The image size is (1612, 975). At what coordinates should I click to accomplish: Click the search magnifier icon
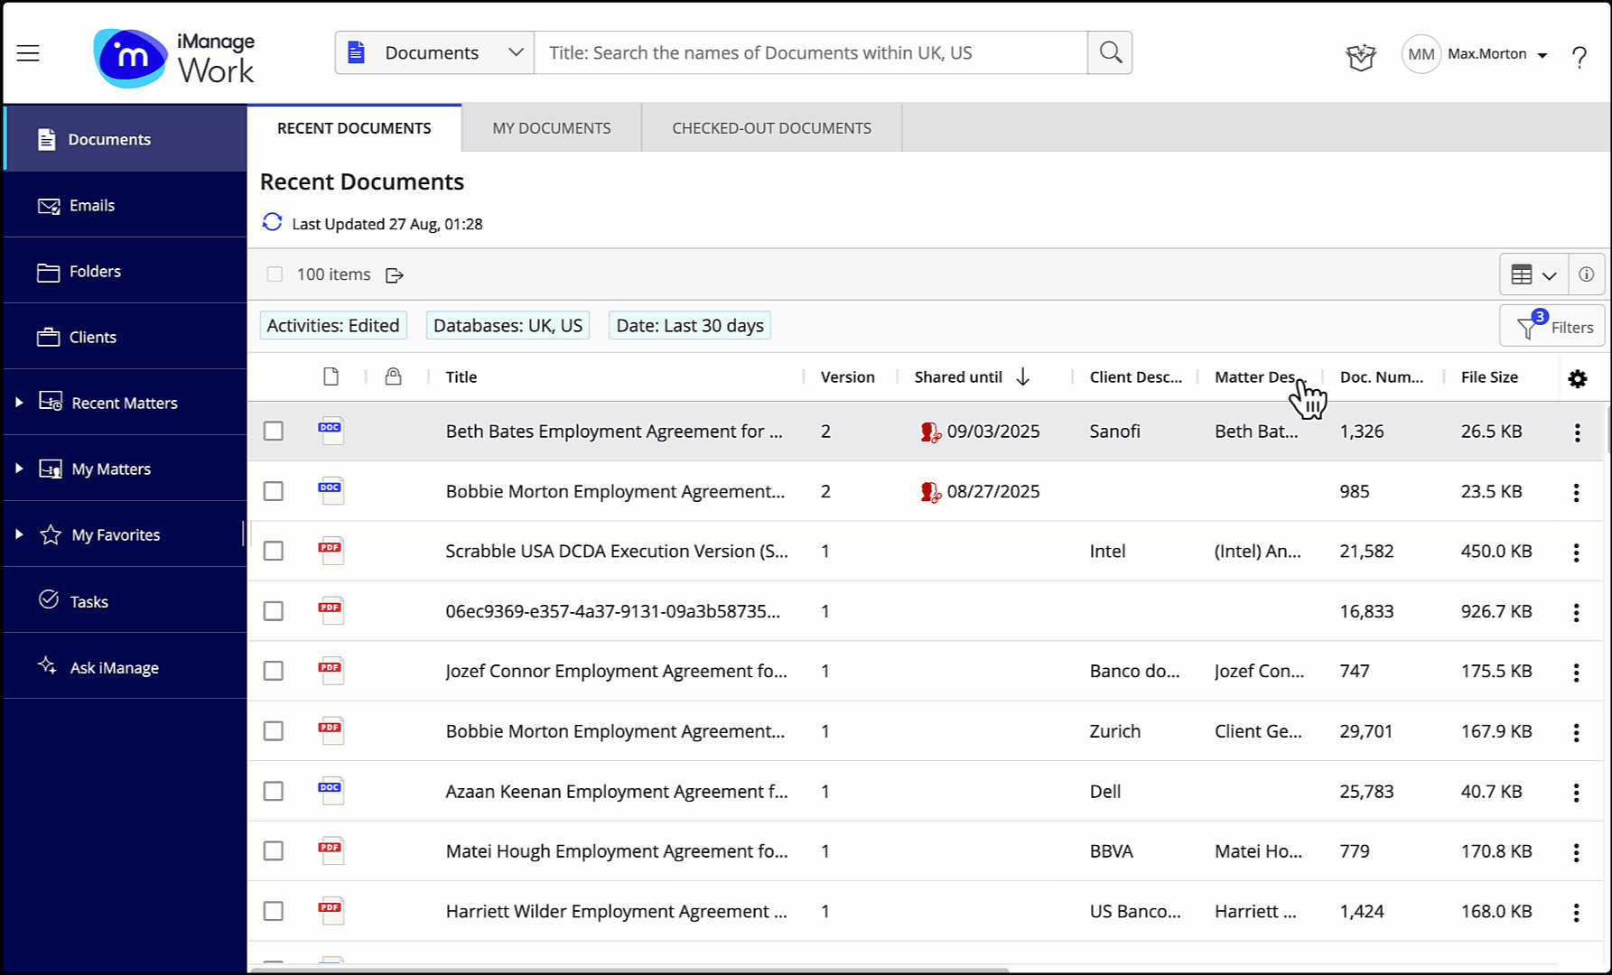click(x=1110, y=52)
